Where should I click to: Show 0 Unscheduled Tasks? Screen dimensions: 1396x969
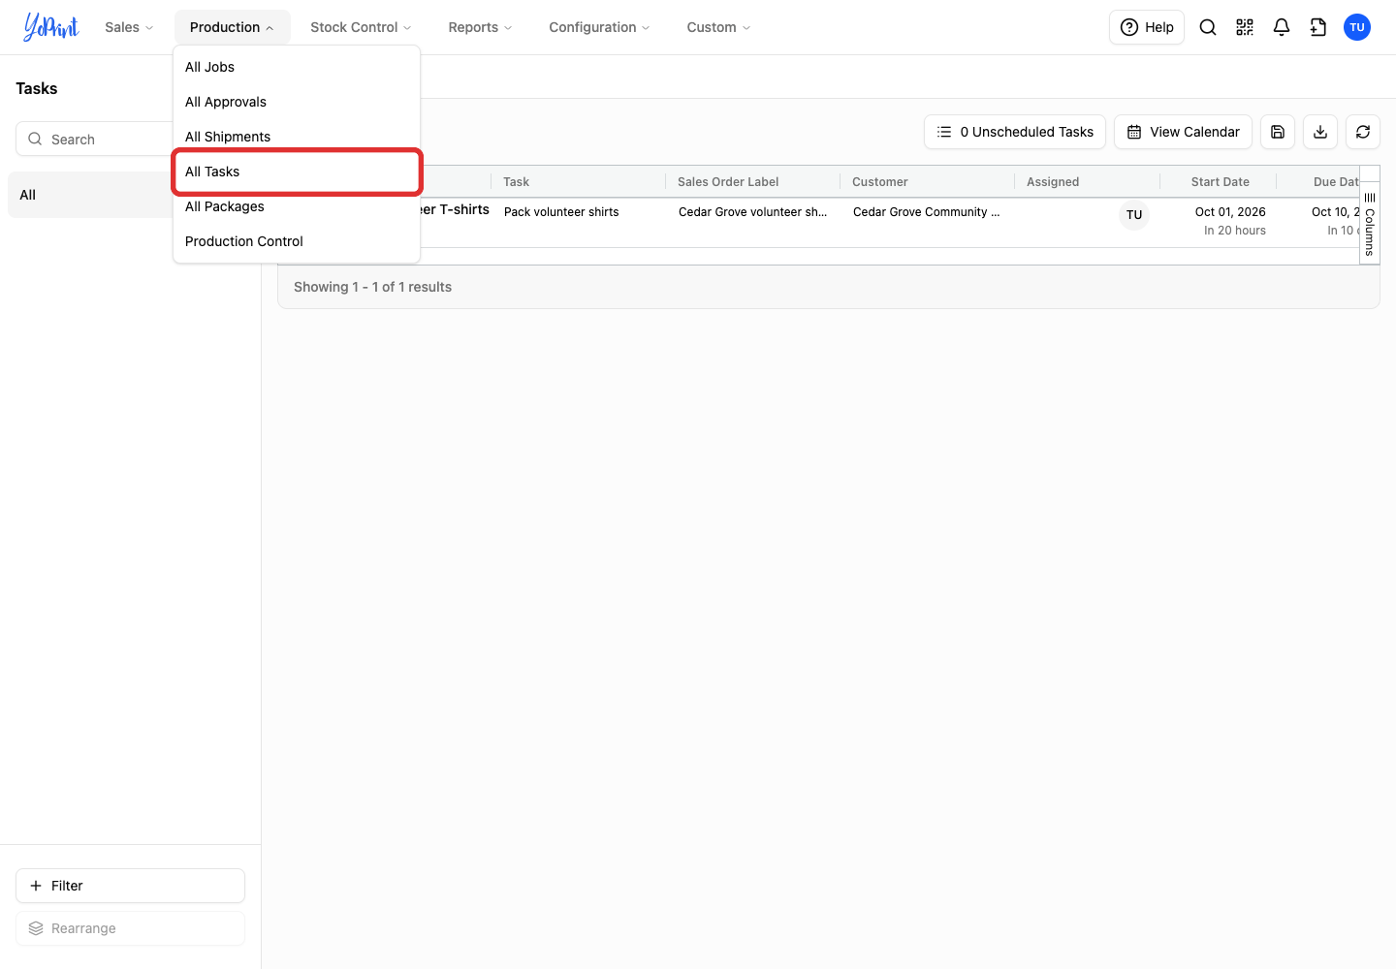coord(1015,132)
